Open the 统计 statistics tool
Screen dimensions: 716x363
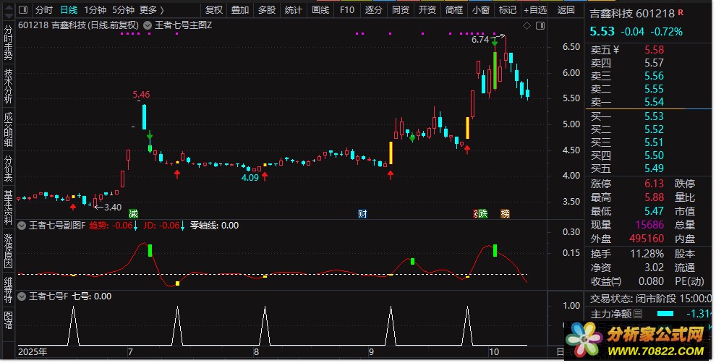(293, 9)
